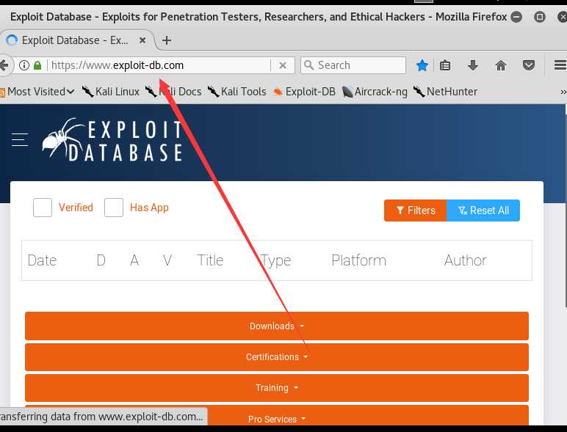This screenshot has width=567, height=432.
Task: Open the site sidebar hamburger menu
Action: point(20,139)
